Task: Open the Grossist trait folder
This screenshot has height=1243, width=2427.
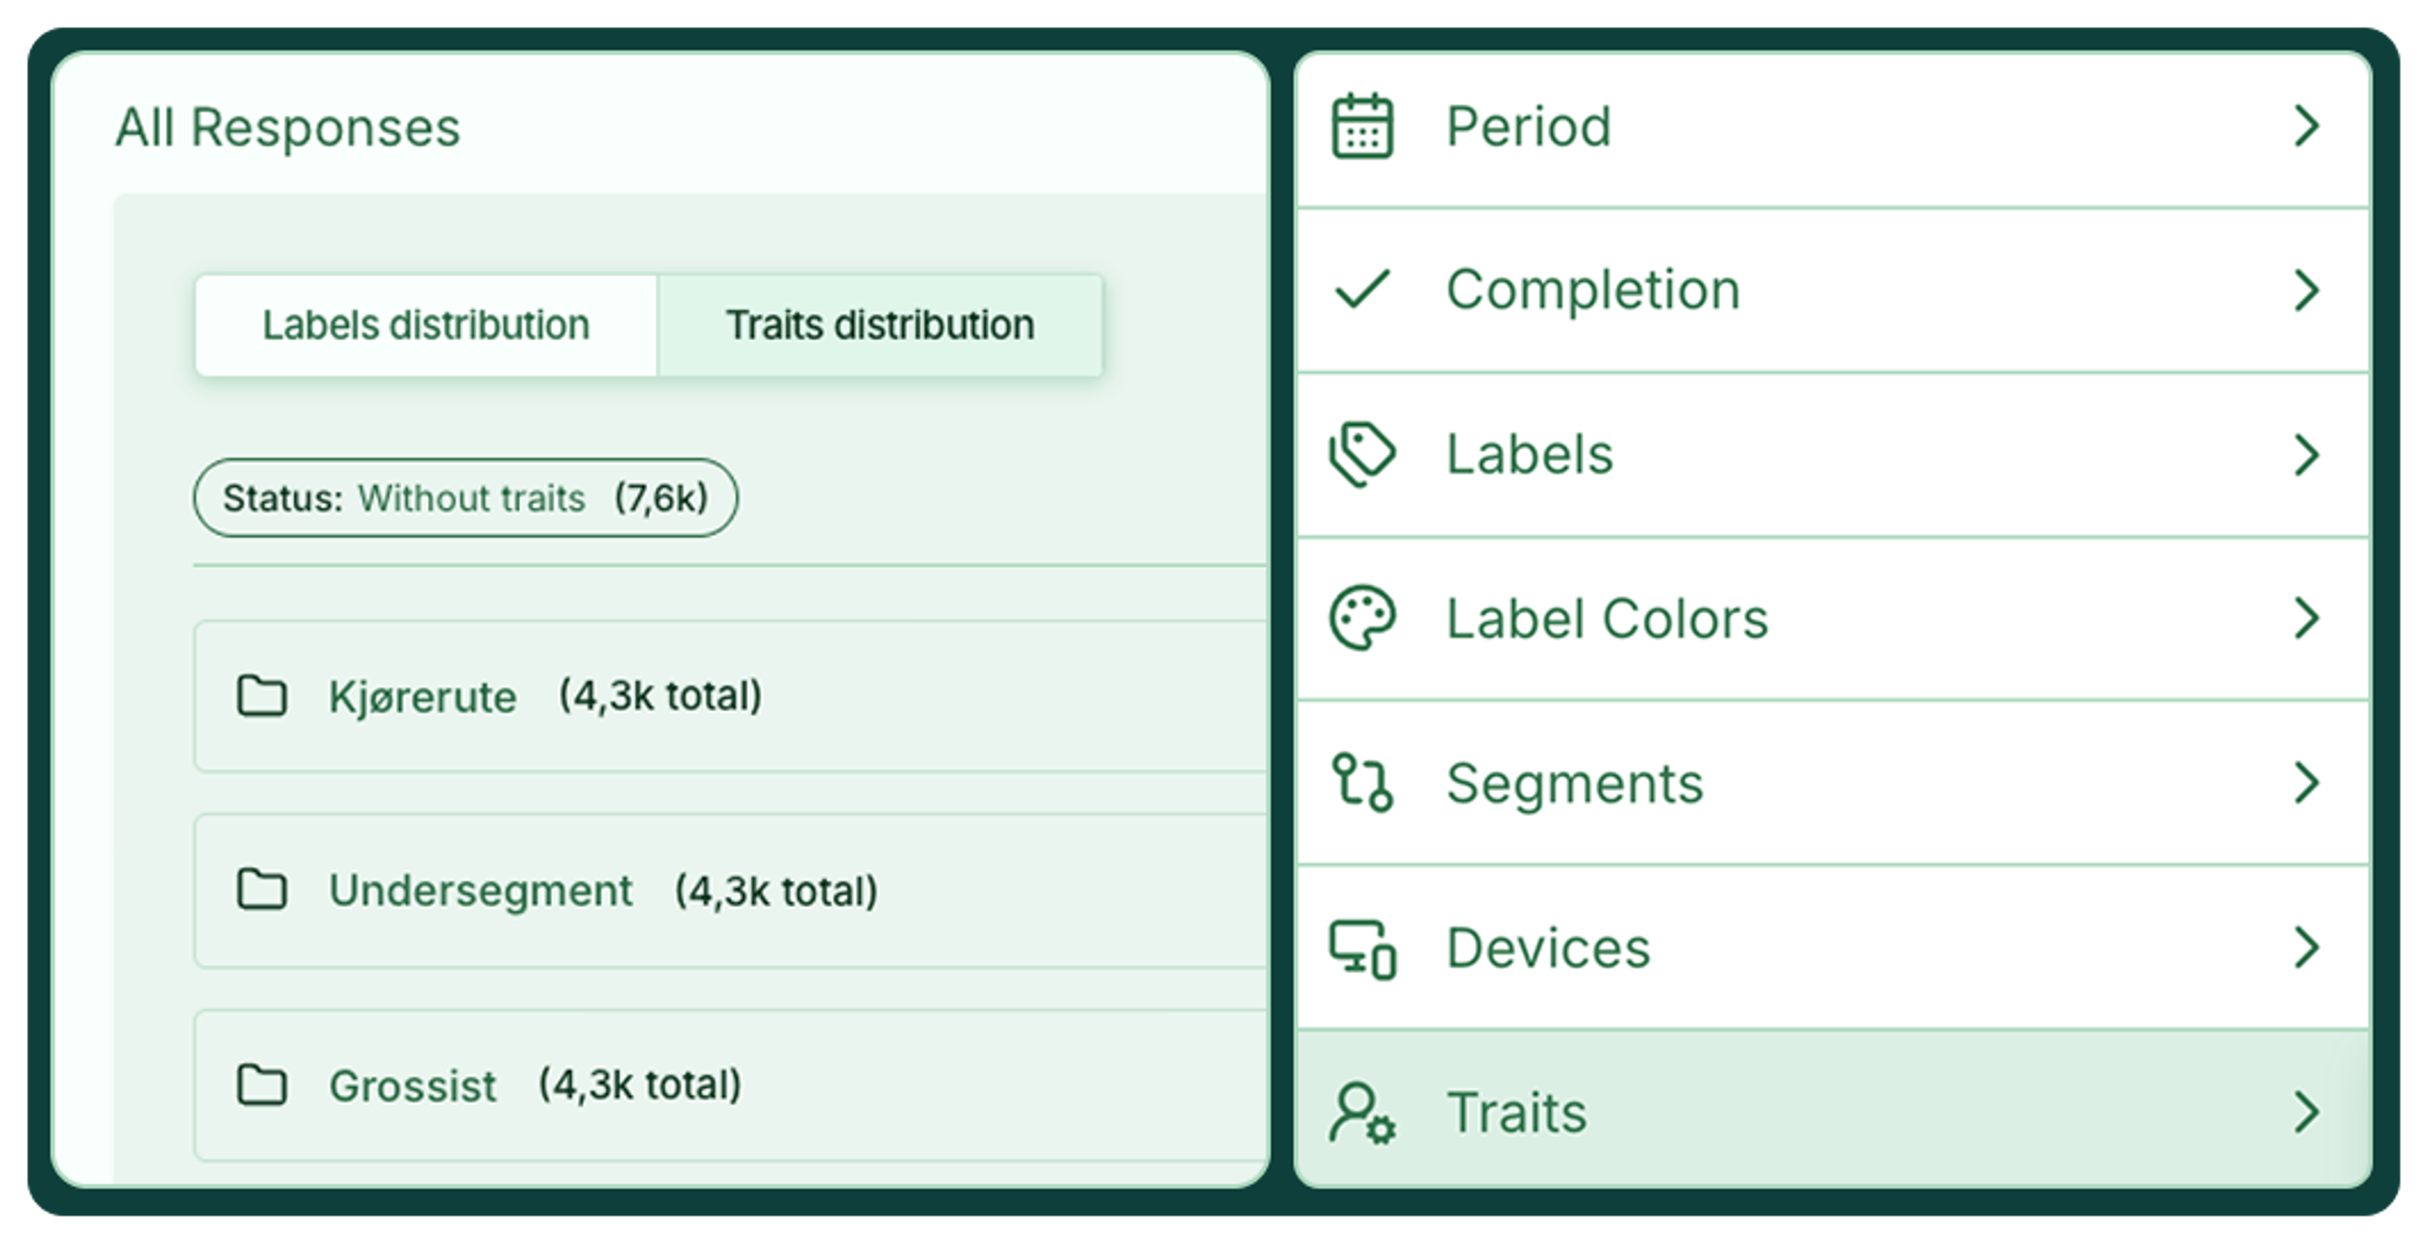Action: click(730, 1085)
